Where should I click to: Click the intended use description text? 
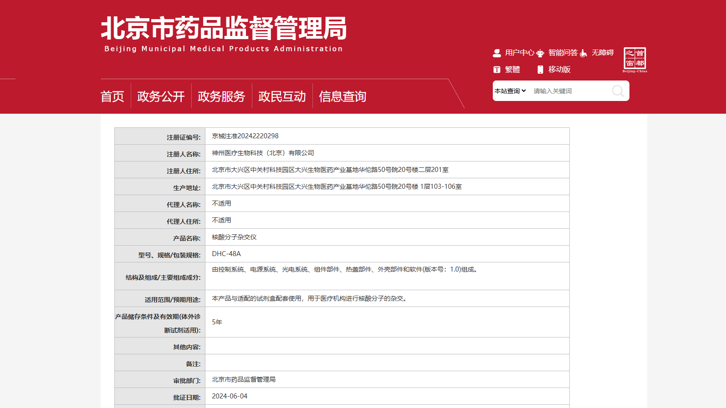pos(311,298)
